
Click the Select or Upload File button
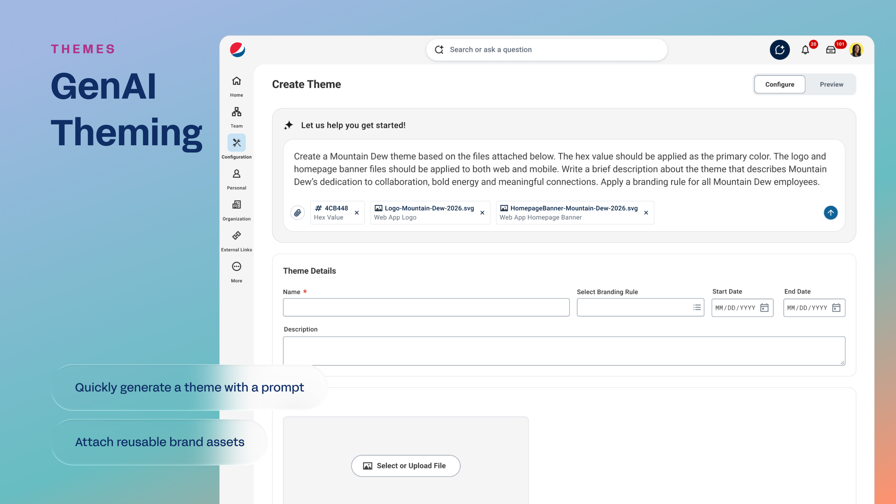(406, 466)
